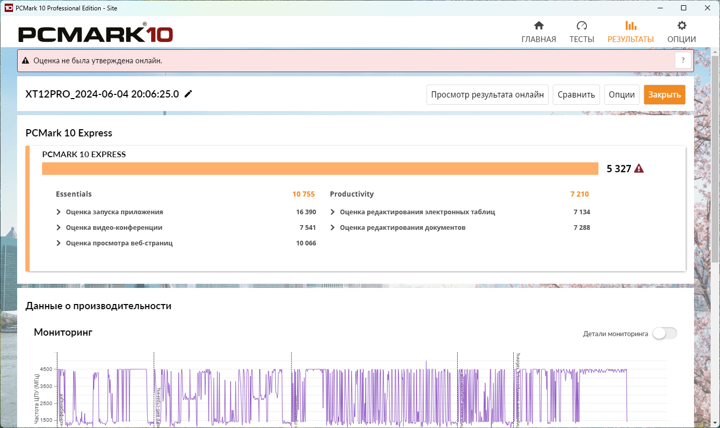Click the Productivity score 7 210
The width and height of the screenshot is (720, 428).
coord(580,194)
